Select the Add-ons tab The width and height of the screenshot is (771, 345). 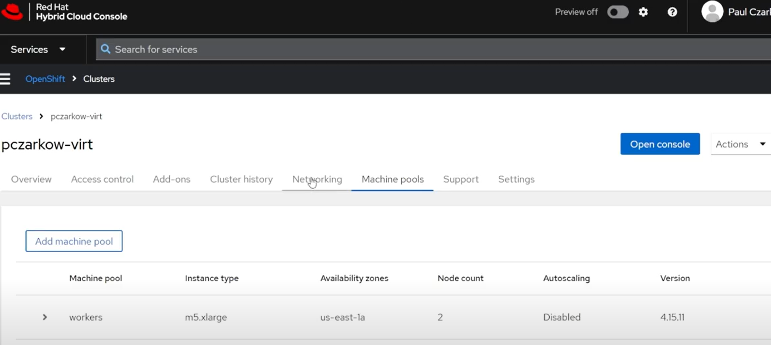[x=171, y=179]
